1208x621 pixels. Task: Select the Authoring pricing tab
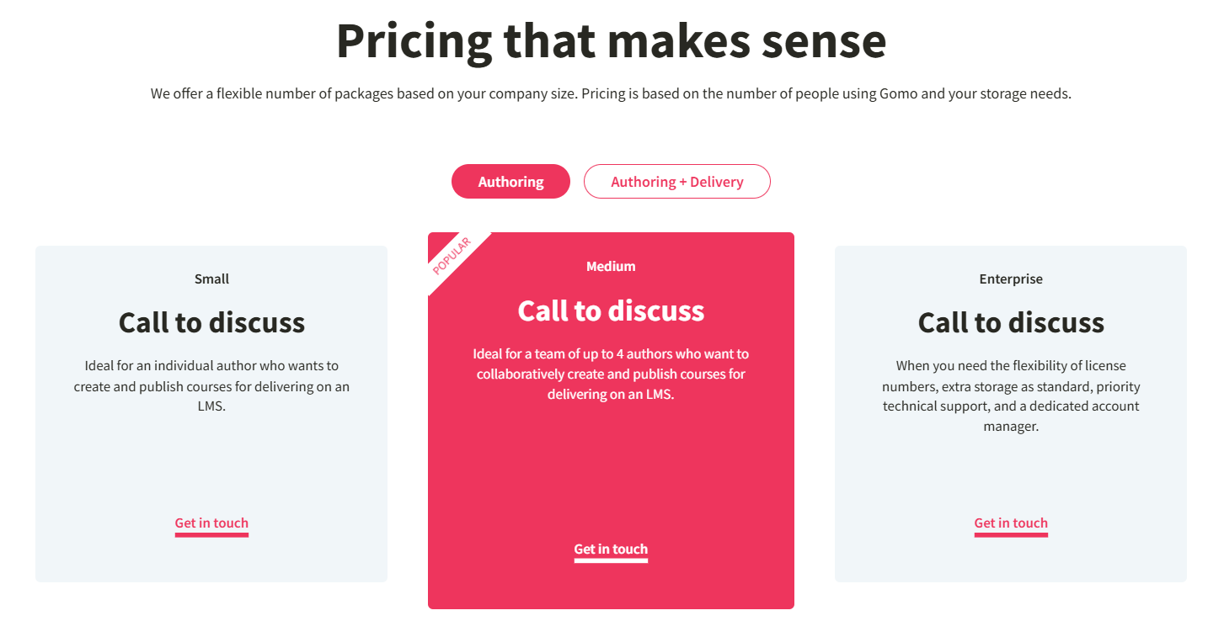510,182
